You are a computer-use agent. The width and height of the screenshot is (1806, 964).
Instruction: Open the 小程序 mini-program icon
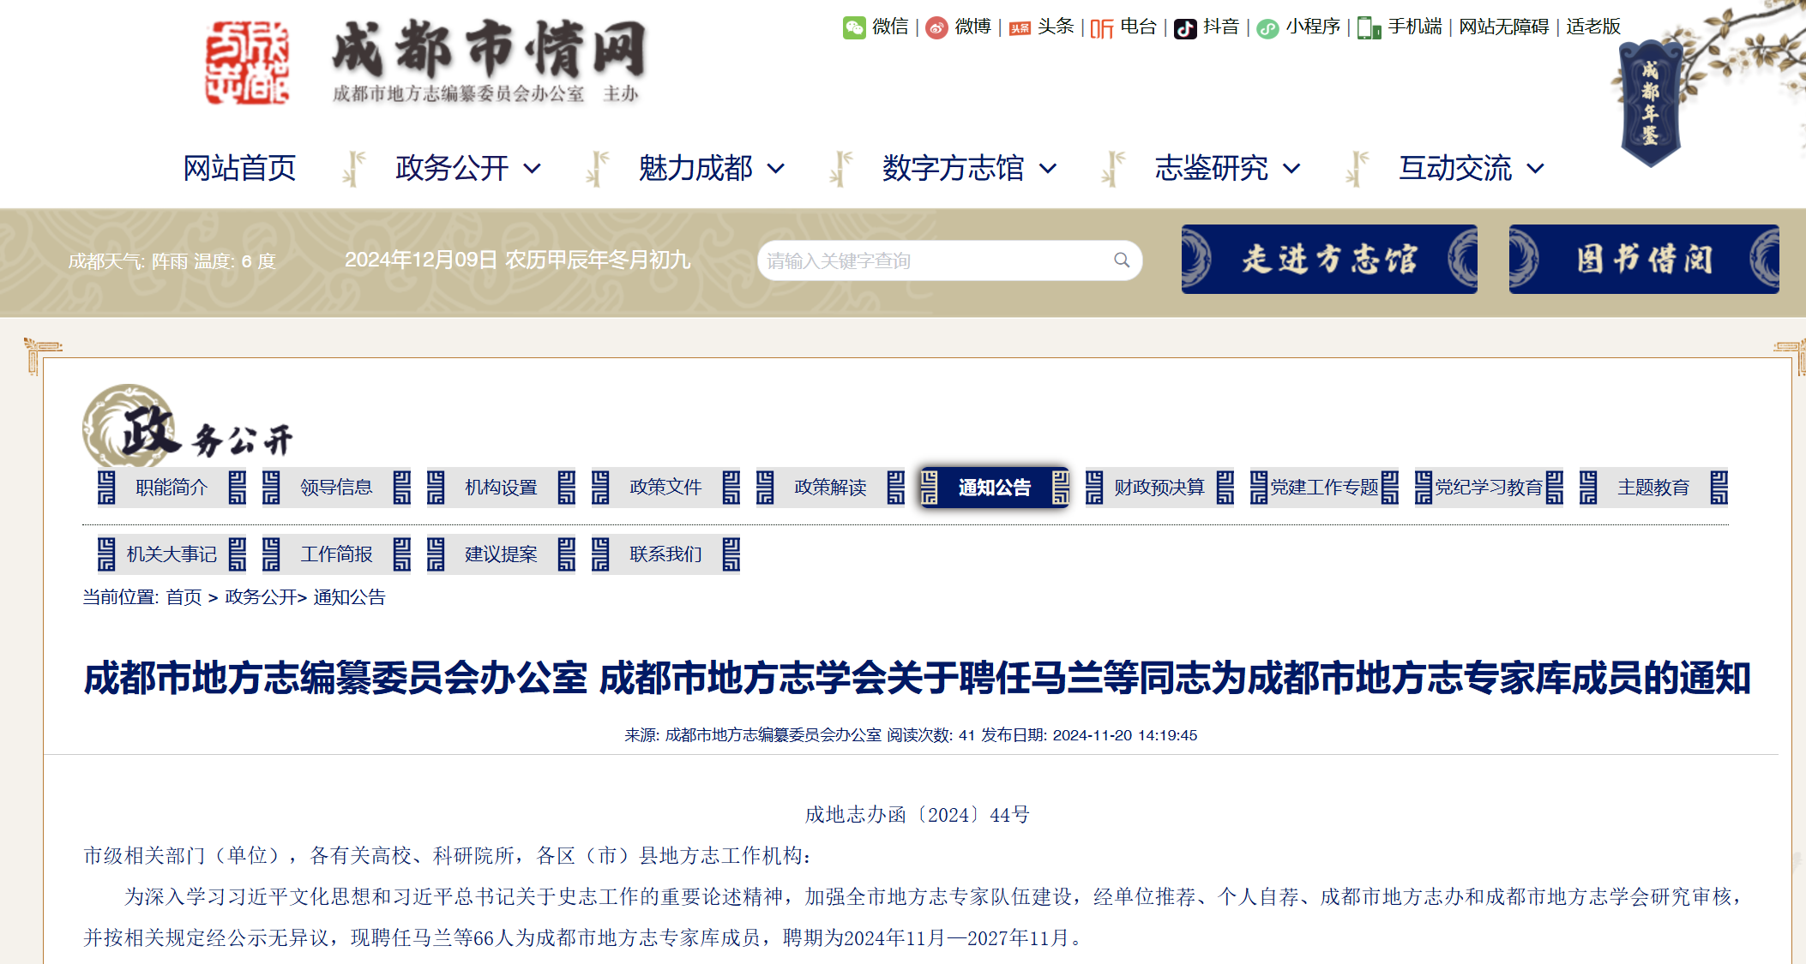point(1267,28)
